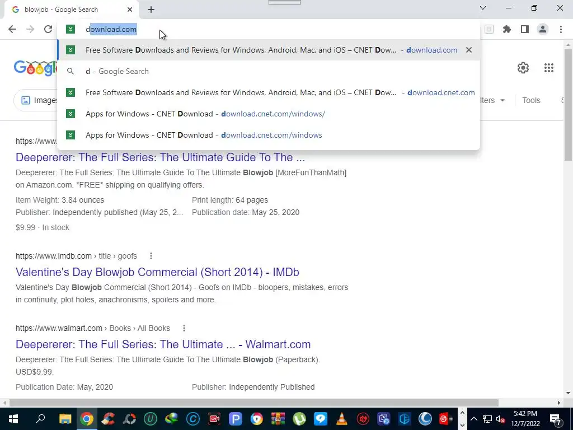The image size is (573, 430).
Task: Open Windows taskbar search
Action: 40,419
